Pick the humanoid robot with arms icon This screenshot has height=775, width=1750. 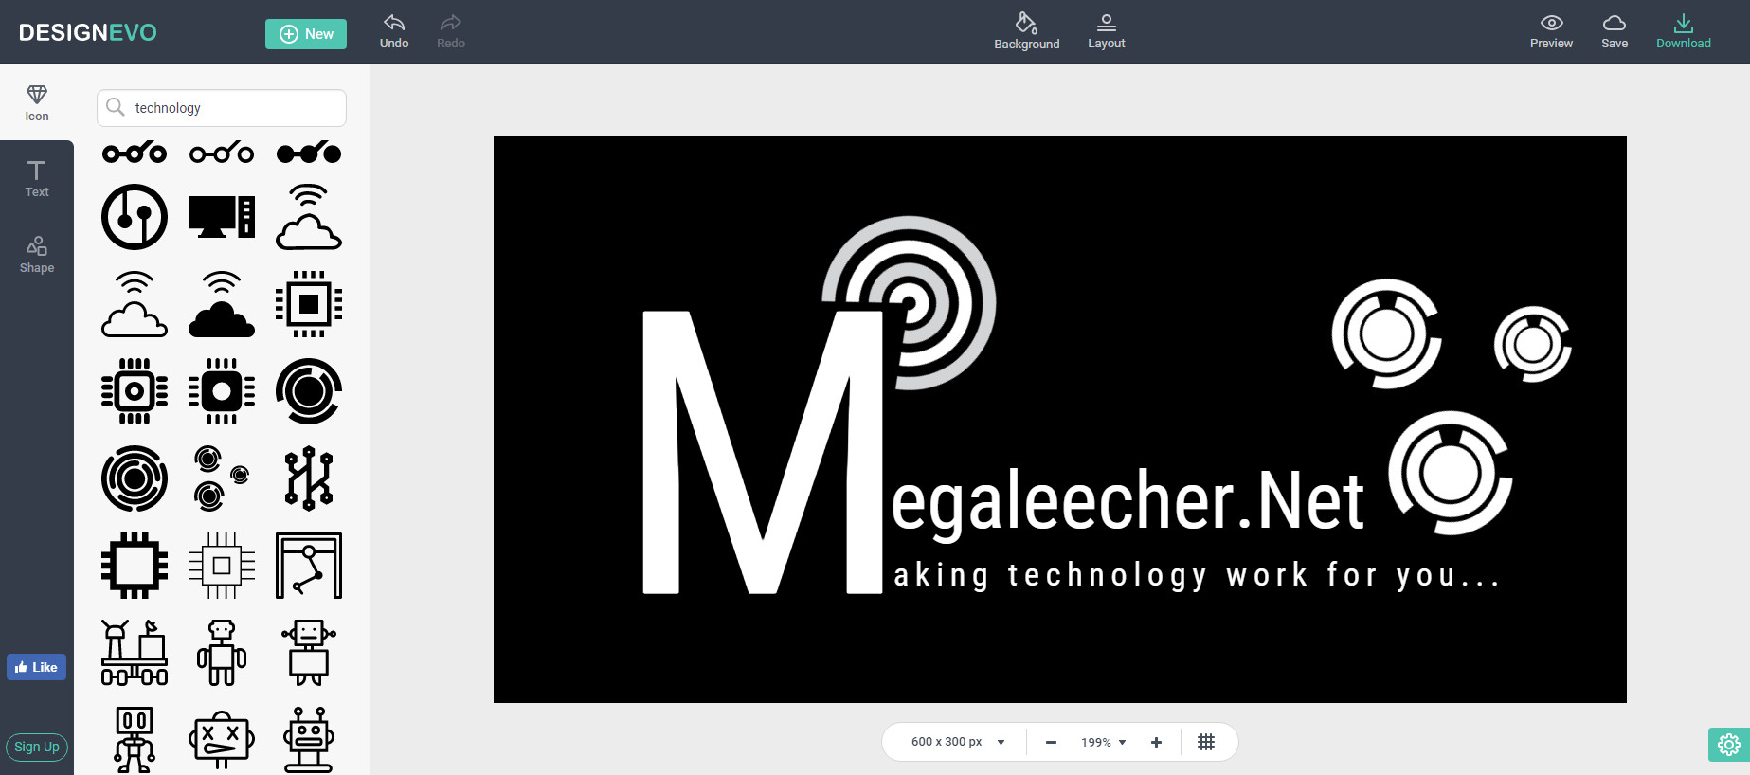(222, 653)
